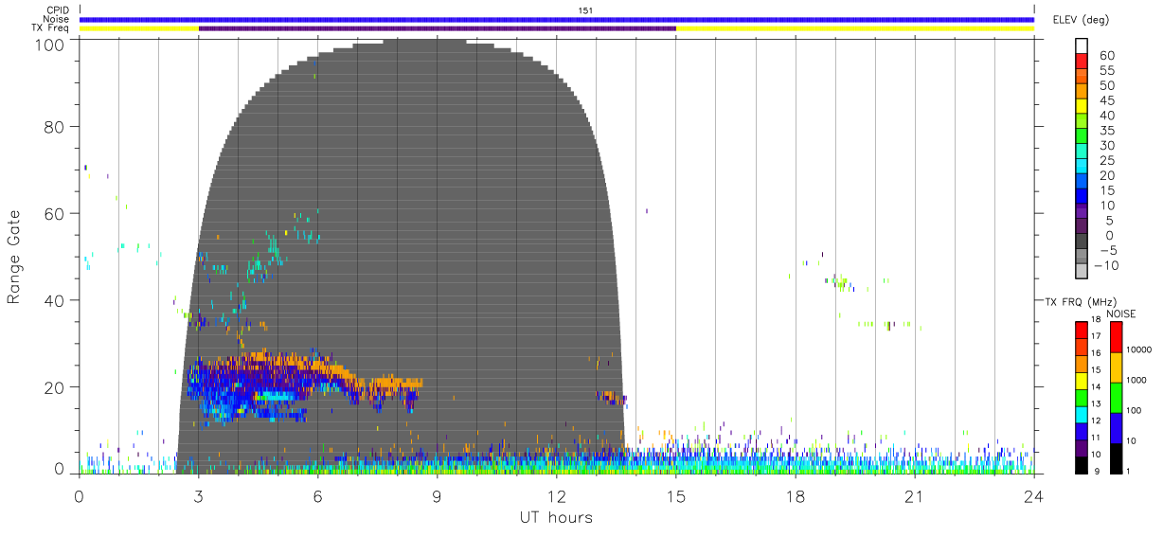The width and height of the screenshot is (1163, 537).
Task: Click the 40 tick on the Range Gate axis
Action: 56,300
